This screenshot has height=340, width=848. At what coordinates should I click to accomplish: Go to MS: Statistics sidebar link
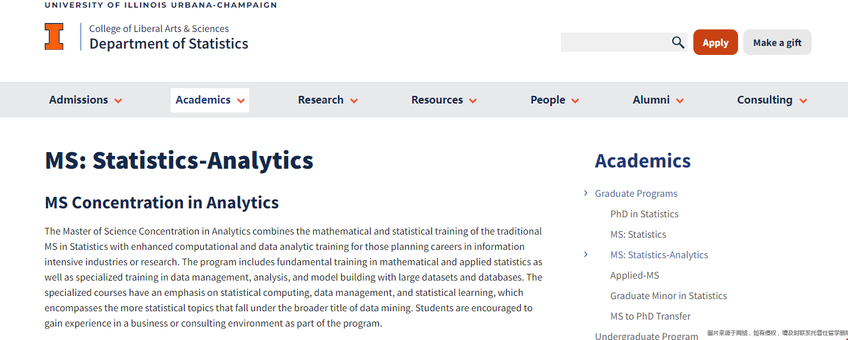point(638,235)
